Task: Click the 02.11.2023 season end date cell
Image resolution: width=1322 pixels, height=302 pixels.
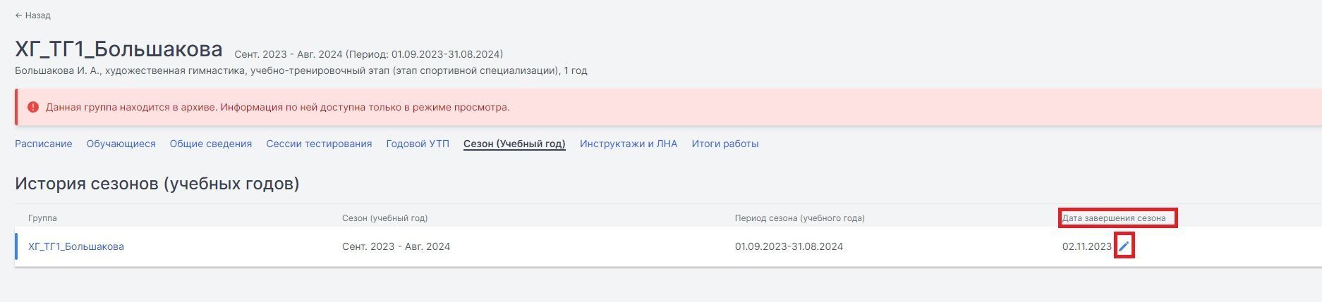Action: tap(1086, 246)
